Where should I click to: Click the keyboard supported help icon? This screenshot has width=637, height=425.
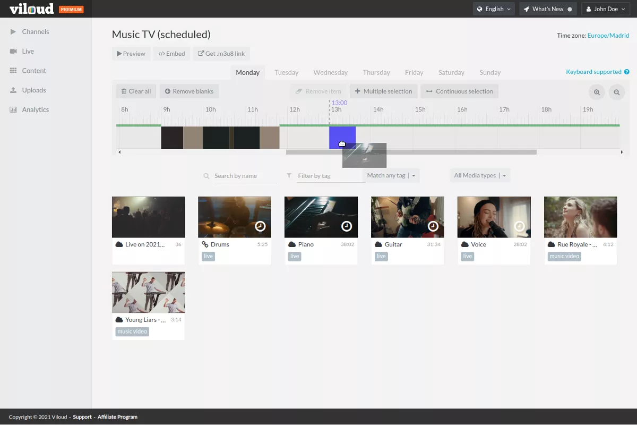tap(627, 72)
